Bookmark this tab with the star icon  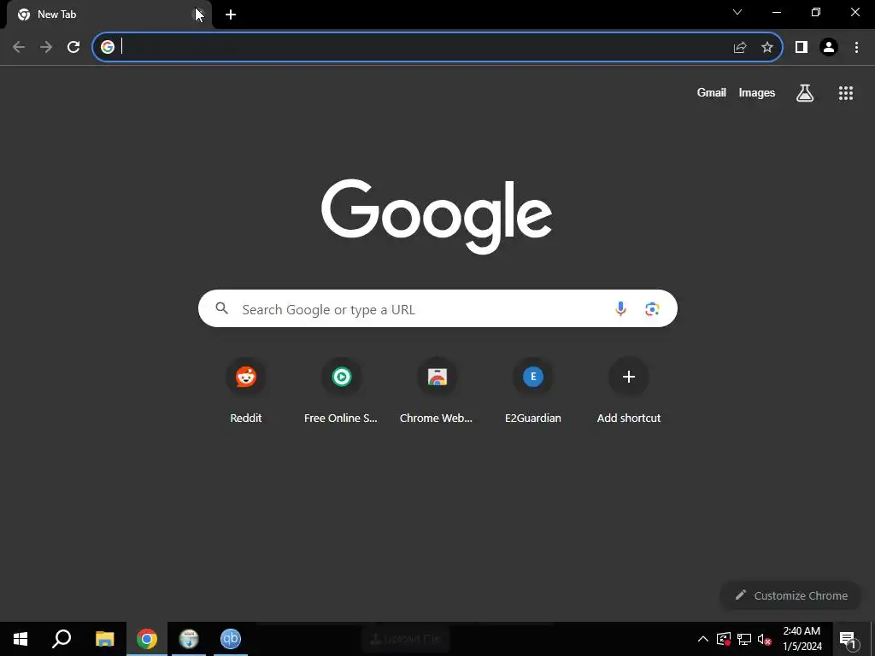[767, 48]
